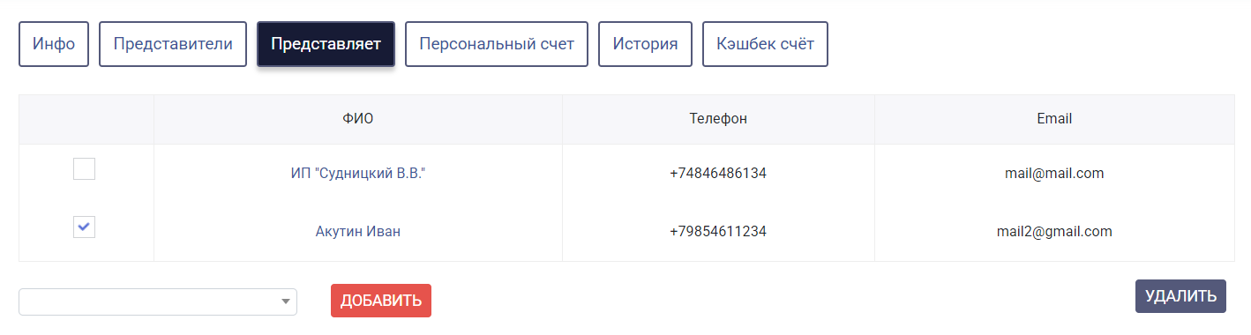Click the mail2@gmail.com cell

[x=1054, y=232]
